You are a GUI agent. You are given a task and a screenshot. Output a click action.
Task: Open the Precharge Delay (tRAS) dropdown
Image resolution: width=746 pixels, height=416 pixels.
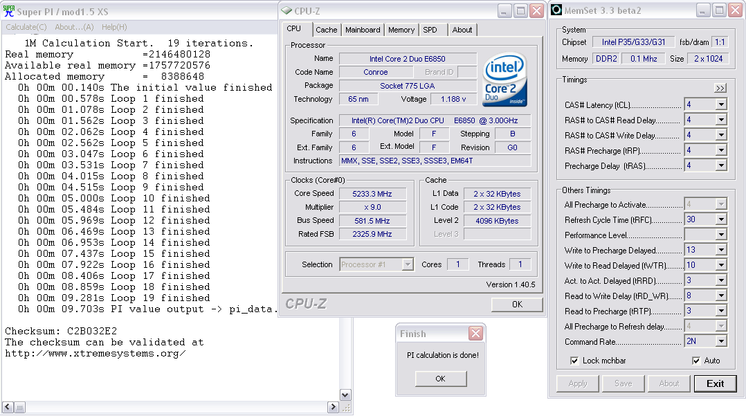pos(721,165)
